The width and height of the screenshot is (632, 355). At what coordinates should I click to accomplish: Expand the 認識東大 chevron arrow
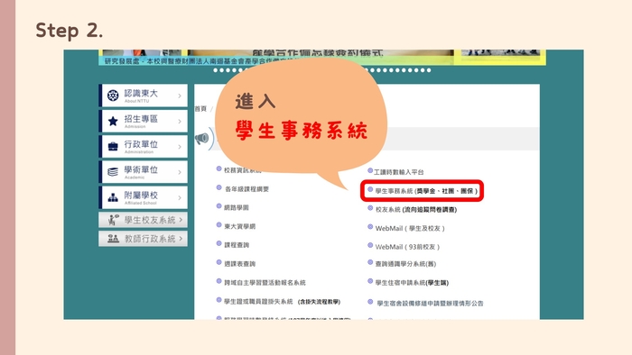point(180,96)
